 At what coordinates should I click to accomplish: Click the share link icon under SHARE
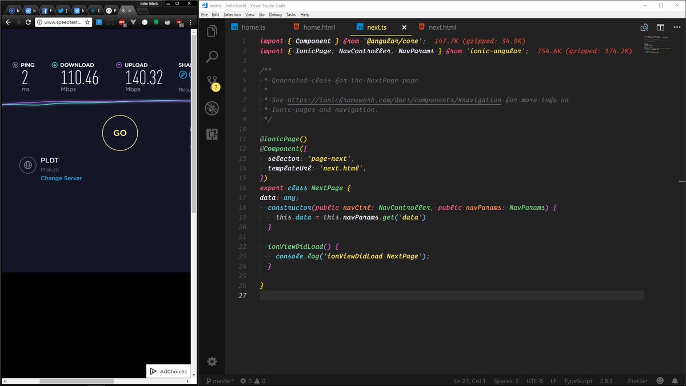(x=183, y=75)
